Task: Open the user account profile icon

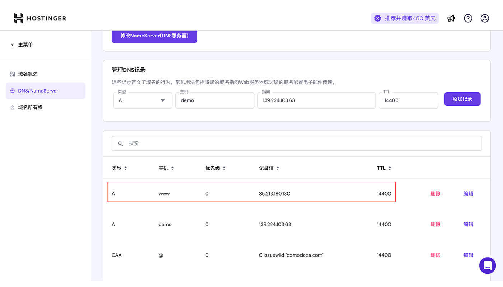Action: pos(485,18)
